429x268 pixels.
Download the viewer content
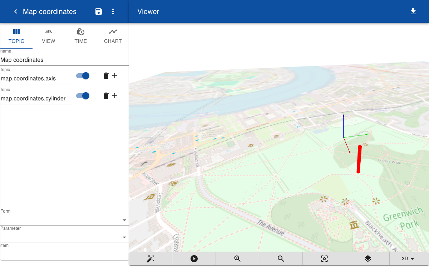pos(413,11)
